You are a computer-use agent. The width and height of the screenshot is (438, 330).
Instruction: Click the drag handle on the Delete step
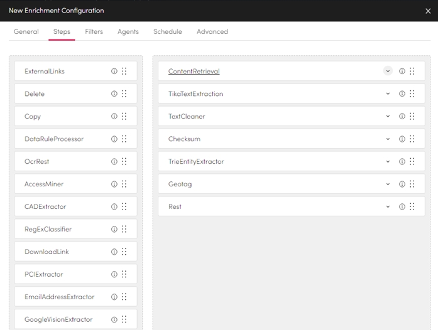(x=124, y=94)
